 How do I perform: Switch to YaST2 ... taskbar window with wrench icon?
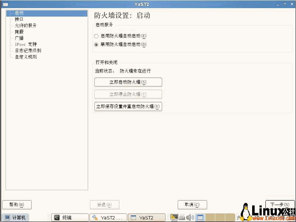[x=108, y=218]
